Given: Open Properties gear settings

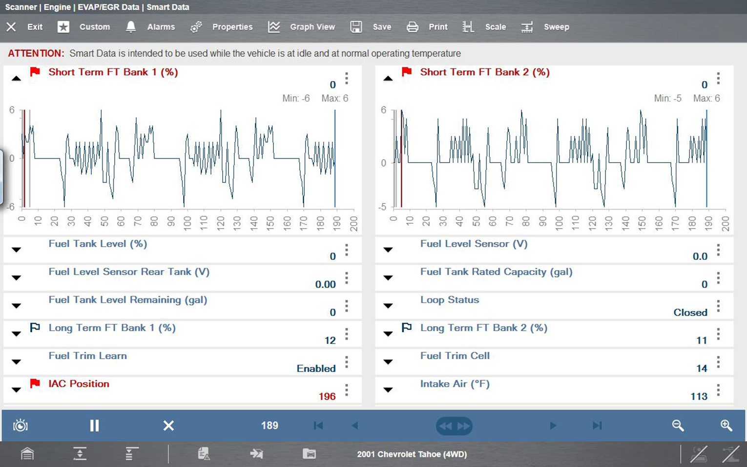Looking at the screenshot, I should coord(196,27).
